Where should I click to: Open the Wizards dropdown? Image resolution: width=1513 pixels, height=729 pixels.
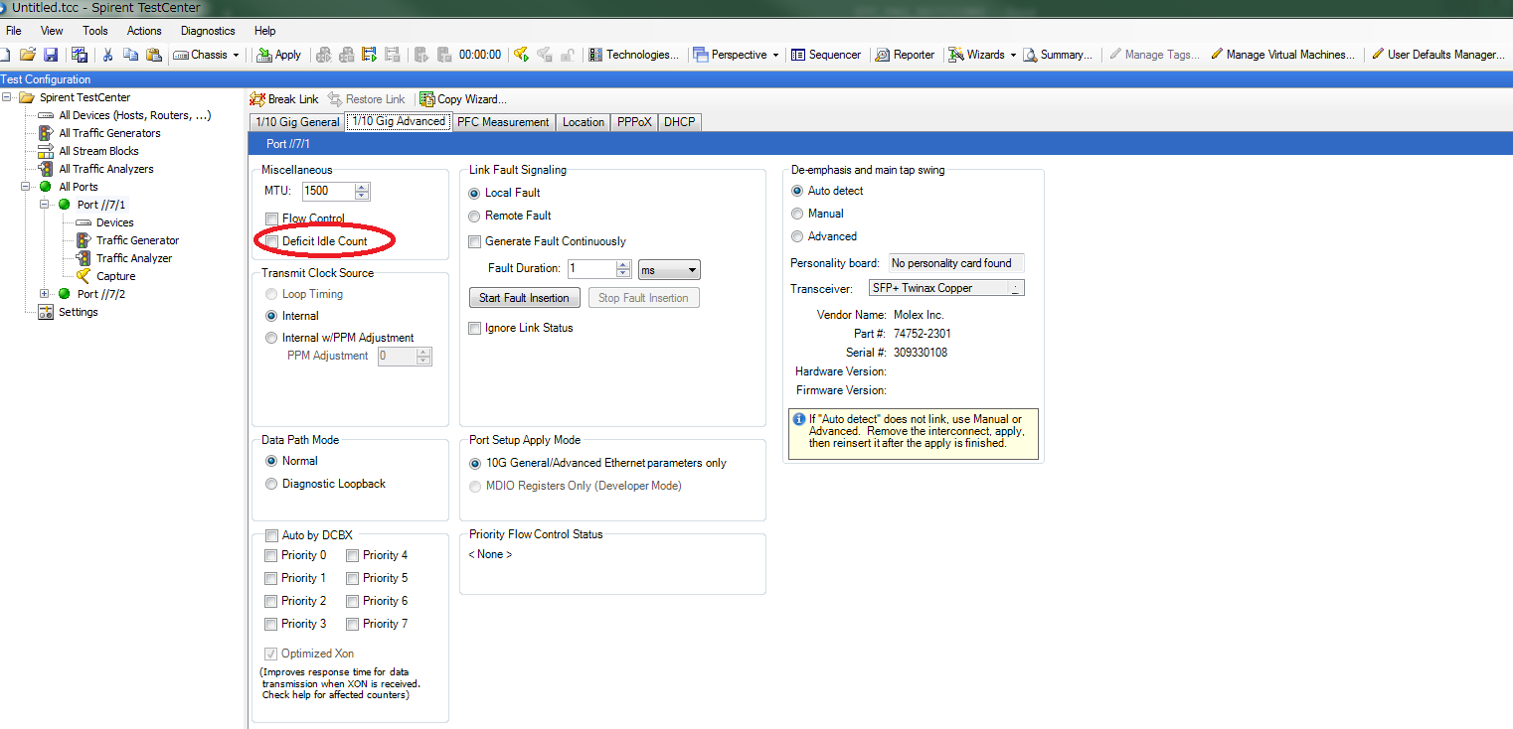tap(1013, 55)
